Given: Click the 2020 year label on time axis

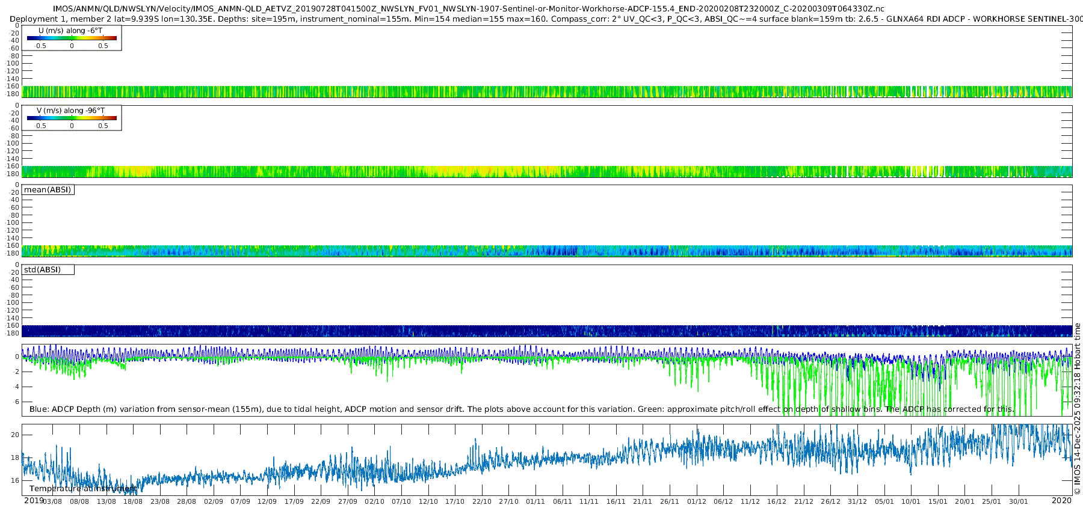Looking at the screenshot, I should click(x=1061, y=501).
